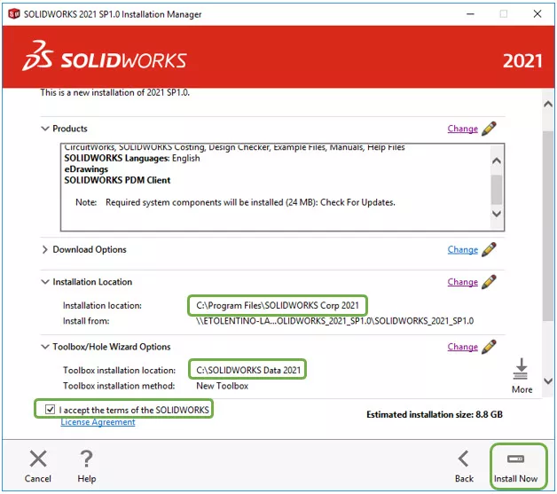Open the Change link for Installation Location
Screen dimensions: 557x494
point(462,282)
